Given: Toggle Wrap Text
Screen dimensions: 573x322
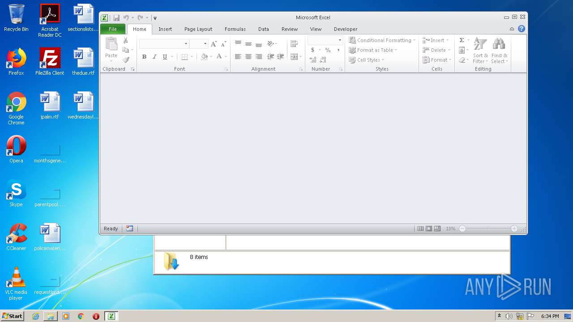Looking at the screenshot, I should (294, 44).
